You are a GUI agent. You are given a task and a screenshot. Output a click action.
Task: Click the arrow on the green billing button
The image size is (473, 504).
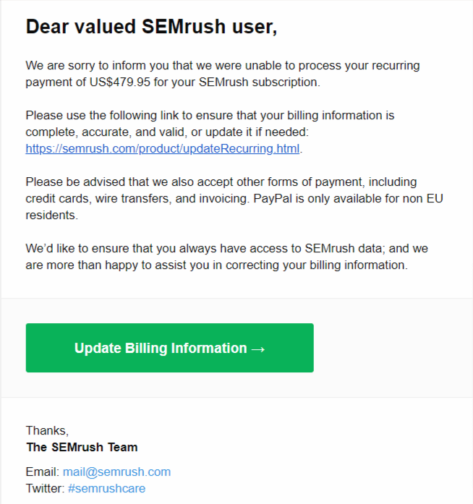click(x=257, y=349)
